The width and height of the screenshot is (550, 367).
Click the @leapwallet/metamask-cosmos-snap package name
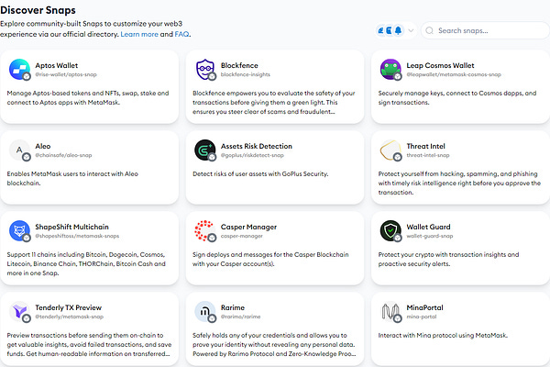(x=454, y=74)
